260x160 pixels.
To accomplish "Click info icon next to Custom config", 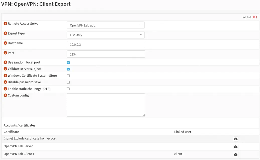I will pos(5,95).
